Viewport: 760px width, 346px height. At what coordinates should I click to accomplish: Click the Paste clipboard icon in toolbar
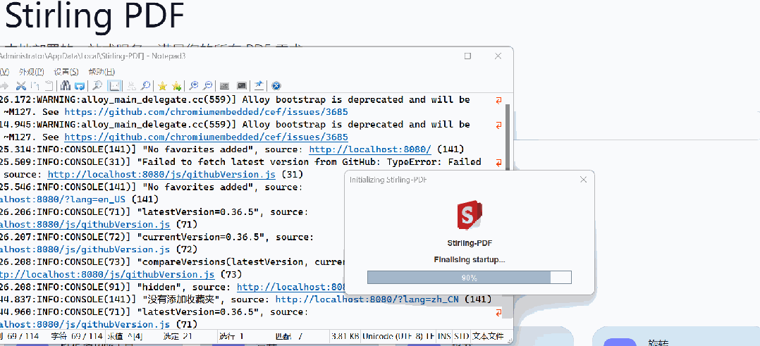pyautogui.click(x=49, y=86)
